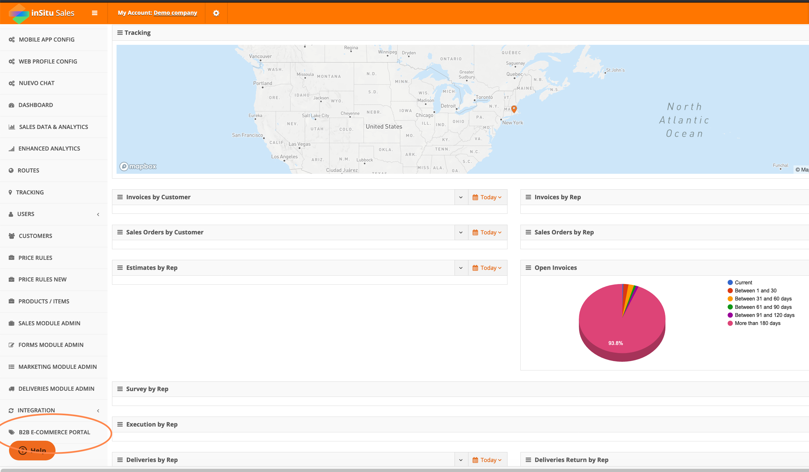Go to B2B E-Commerce Portal
Image resolution: width=809 pixels, height=472 pixels.
click(x=54, y=432)
